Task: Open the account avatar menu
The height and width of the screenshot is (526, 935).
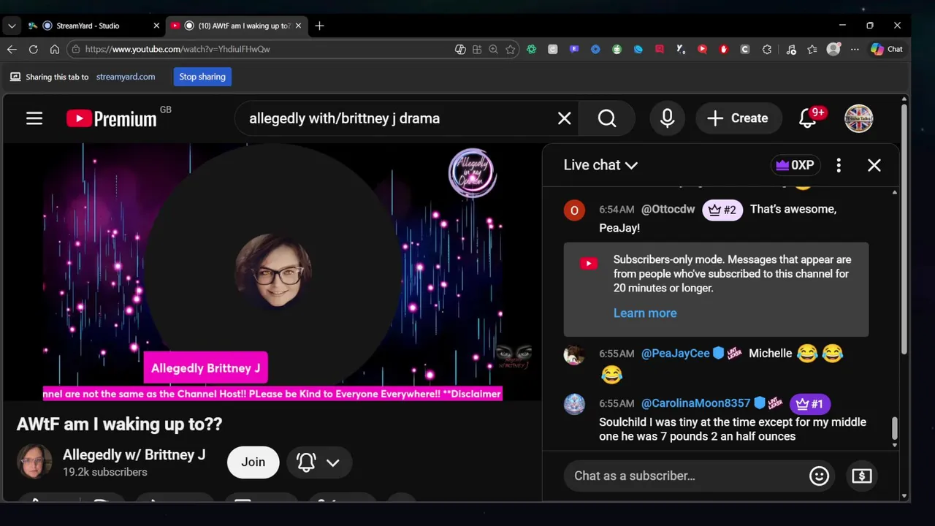Action: point(858,118)
